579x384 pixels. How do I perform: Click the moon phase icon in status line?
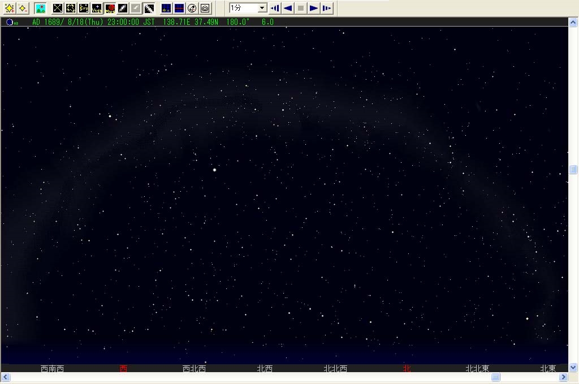10,22
